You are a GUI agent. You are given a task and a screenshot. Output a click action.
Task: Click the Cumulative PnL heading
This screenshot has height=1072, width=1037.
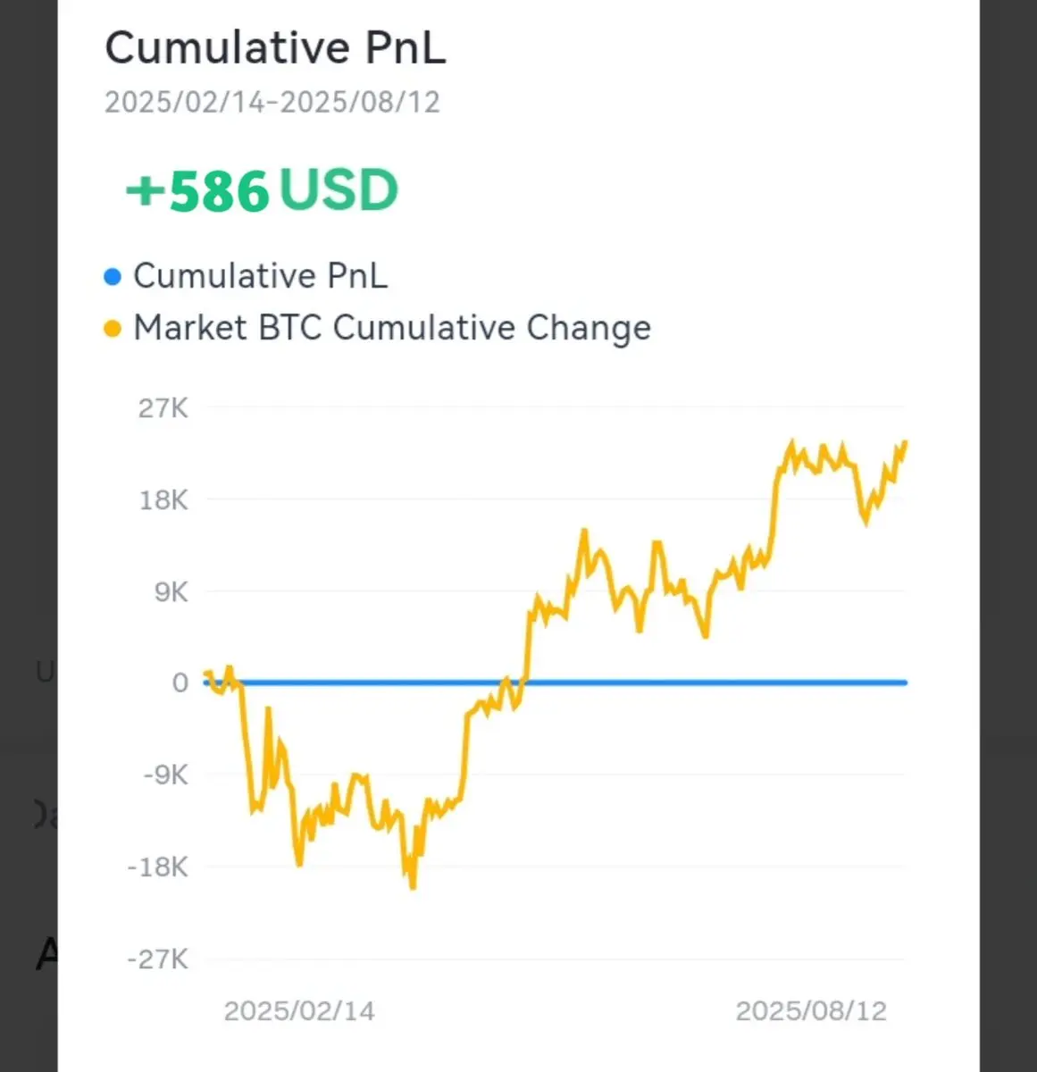pyautogui.click(x=275, y=48)
